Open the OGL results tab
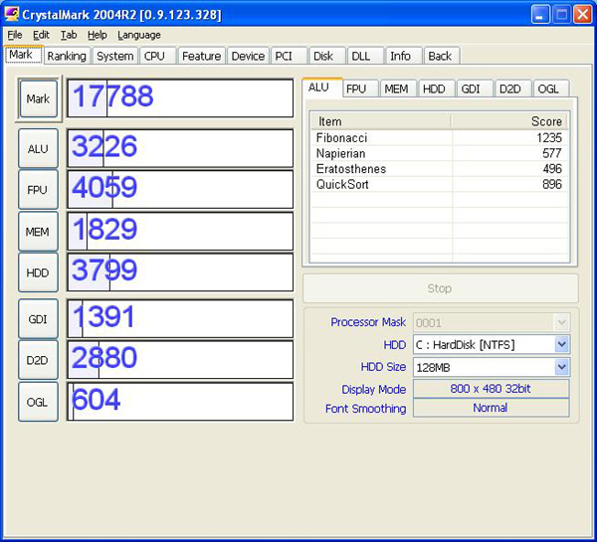Screen dimensions: 597x542 click(x=548, y=89)
